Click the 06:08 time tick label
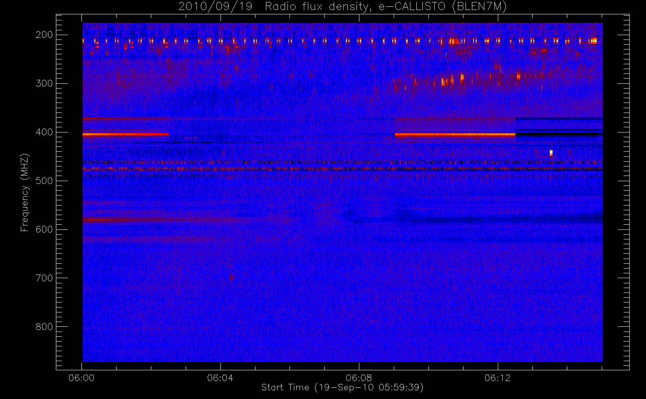Screen dimensions: 646x399 [x=359, y=378]
